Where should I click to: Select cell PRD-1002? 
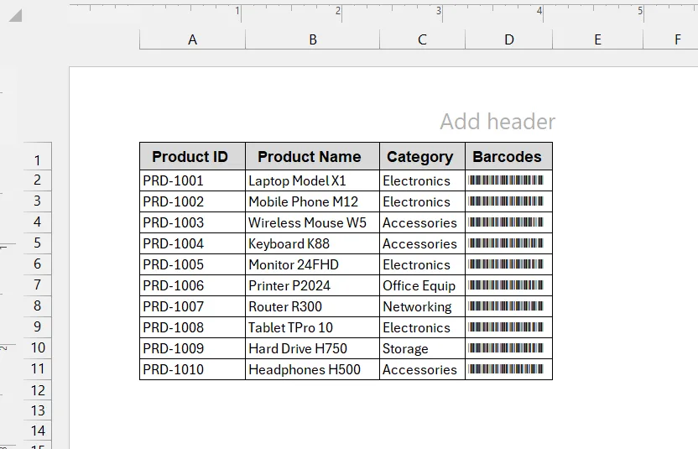point(192,201)
